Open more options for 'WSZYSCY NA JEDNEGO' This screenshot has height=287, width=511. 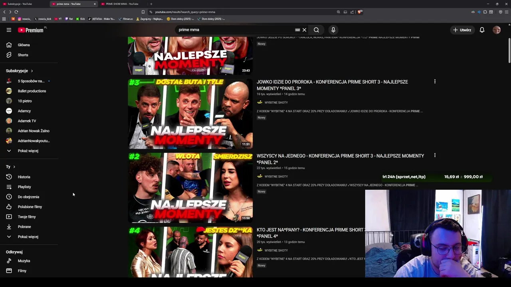pos(435,155)
